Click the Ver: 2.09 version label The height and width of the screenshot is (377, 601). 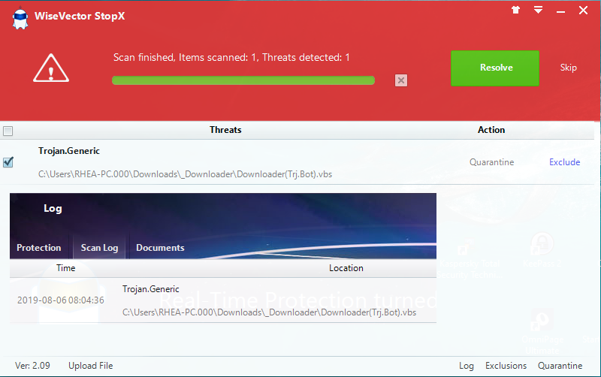click(x=32, y=366)
